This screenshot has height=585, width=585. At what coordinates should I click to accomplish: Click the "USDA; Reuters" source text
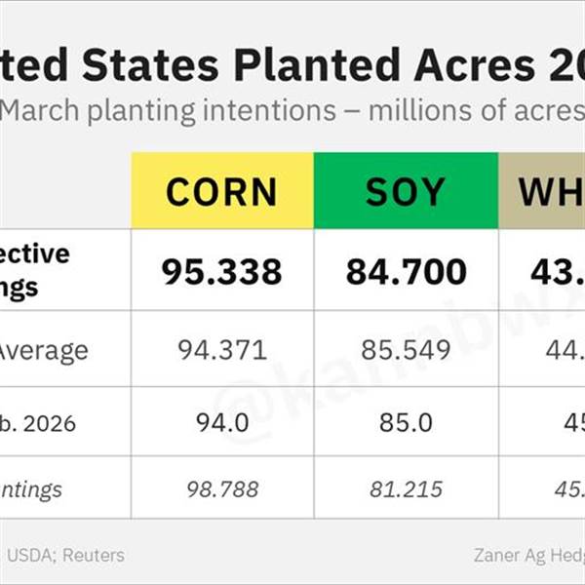(66, 555)
